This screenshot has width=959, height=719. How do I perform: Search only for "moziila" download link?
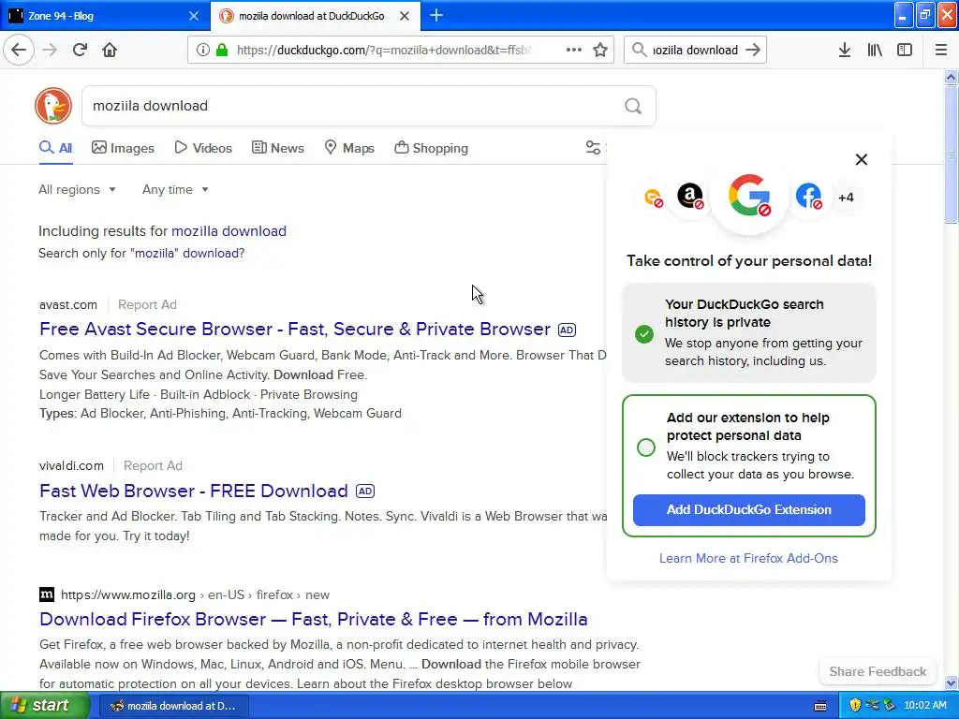click(x=141, y=253)
